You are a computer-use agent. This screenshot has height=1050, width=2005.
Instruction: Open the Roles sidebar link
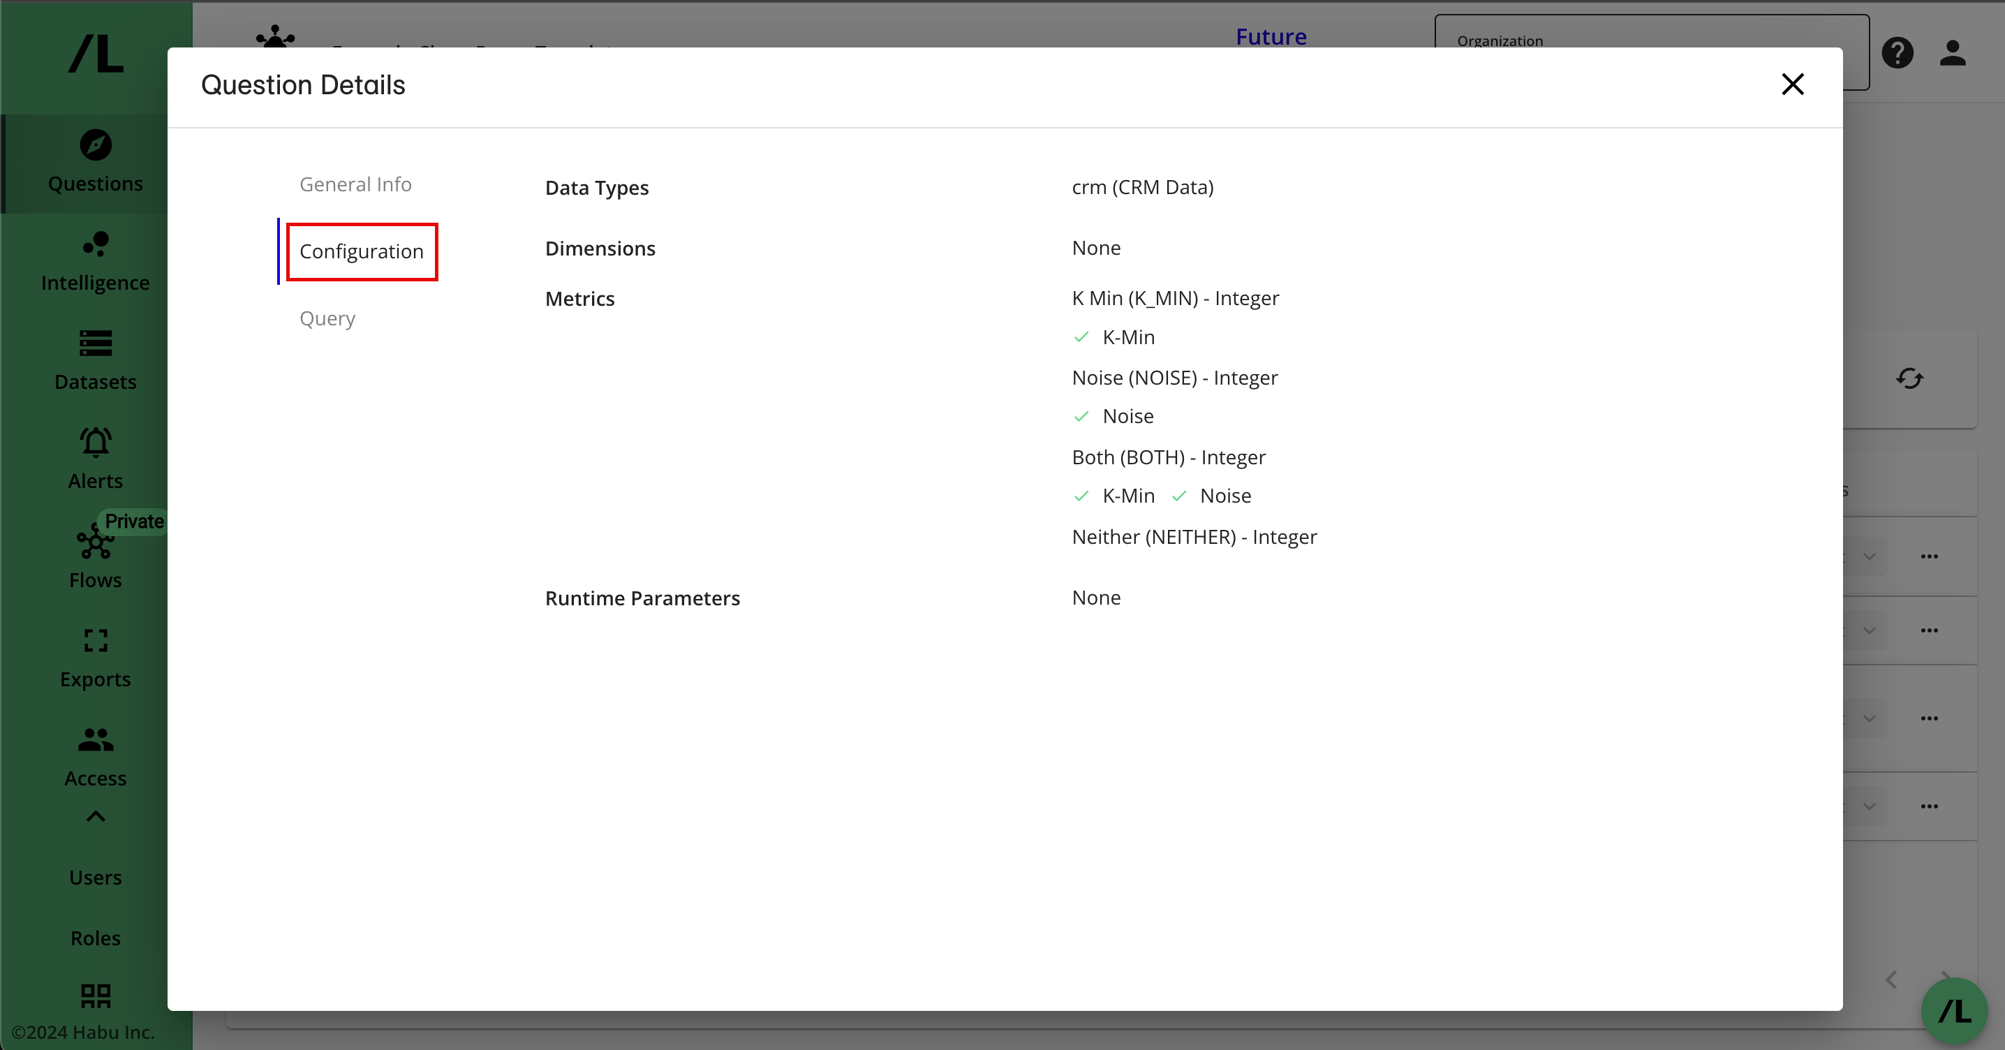coord(95,938)
